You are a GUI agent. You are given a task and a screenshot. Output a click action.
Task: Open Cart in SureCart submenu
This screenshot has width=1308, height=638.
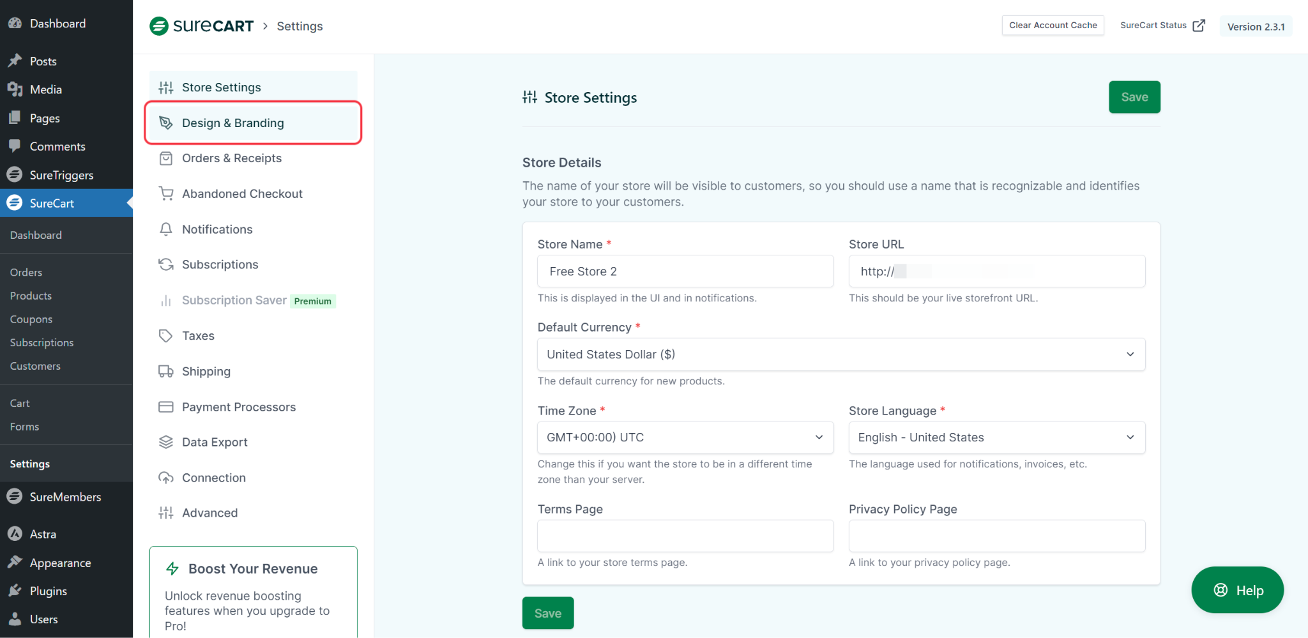[20, 403]
